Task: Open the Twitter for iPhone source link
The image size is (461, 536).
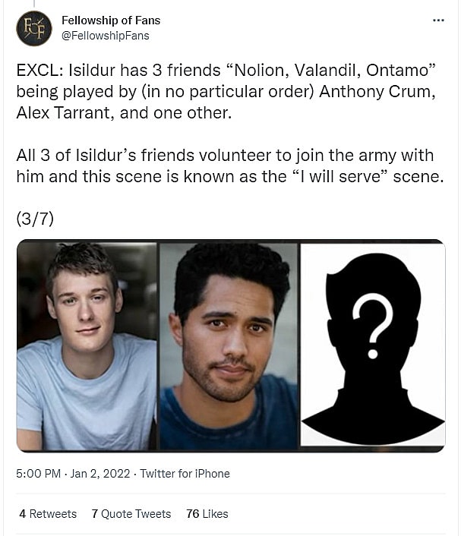Action: (x=185, y=474)
